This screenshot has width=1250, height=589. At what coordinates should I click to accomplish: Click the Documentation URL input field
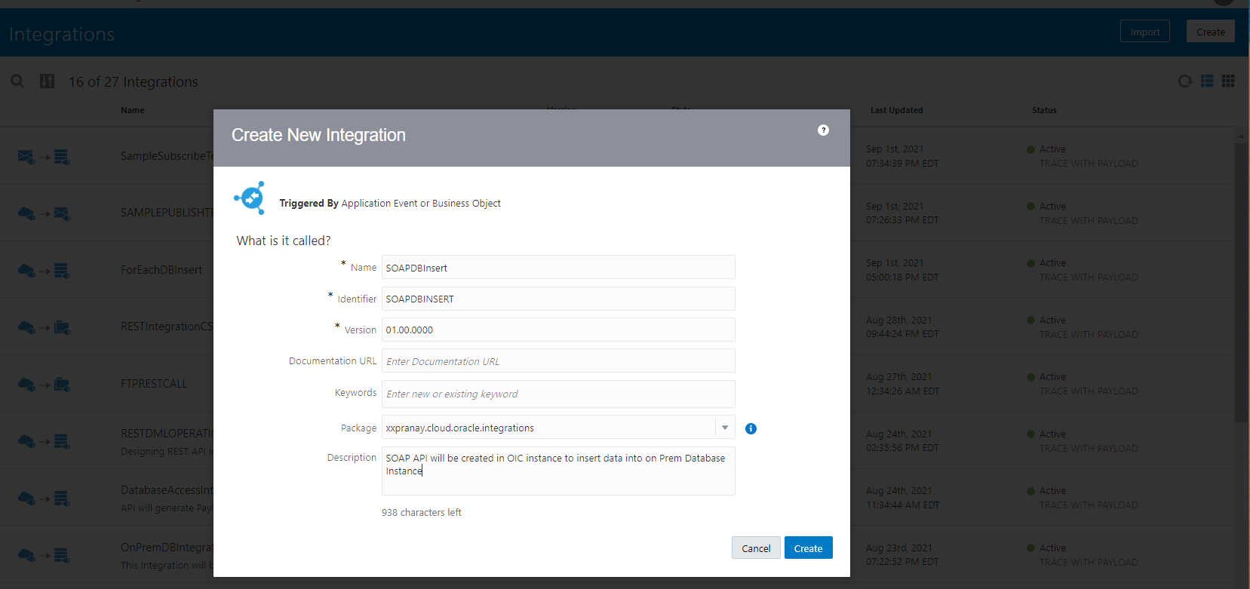(x=558, y=361)
